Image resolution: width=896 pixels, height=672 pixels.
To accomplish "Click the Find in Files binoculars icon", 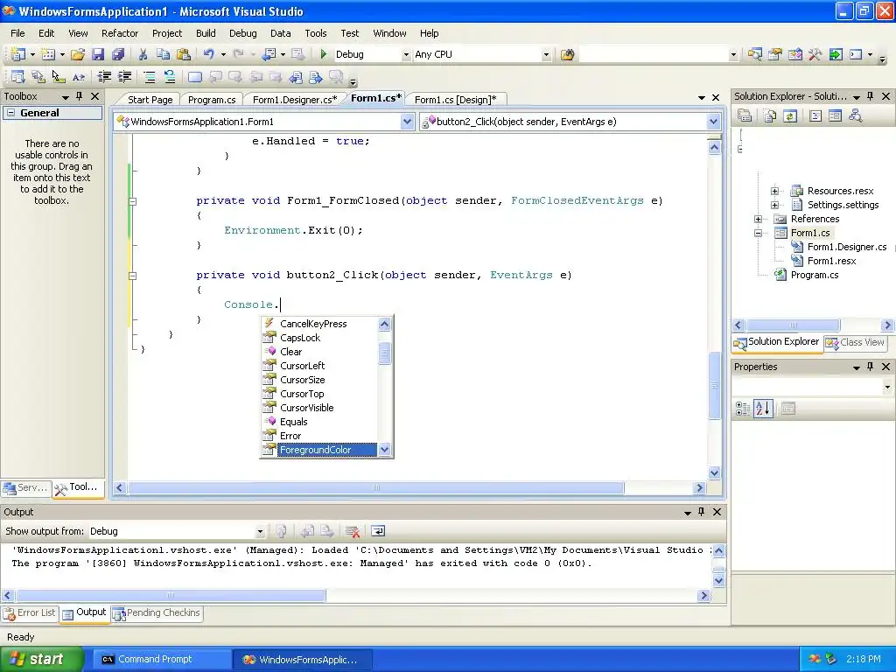I will (567, 54).
